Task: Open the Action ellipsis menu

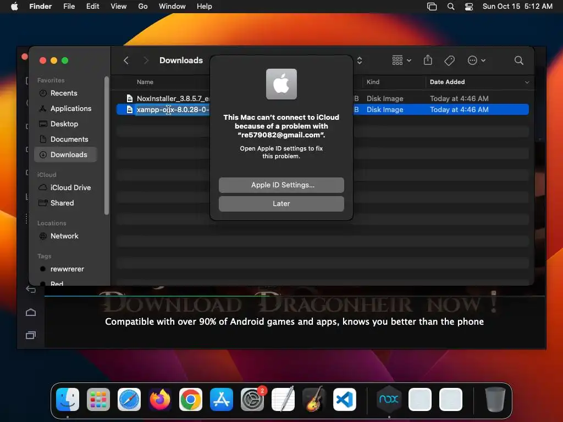Action: click(477, 60)
